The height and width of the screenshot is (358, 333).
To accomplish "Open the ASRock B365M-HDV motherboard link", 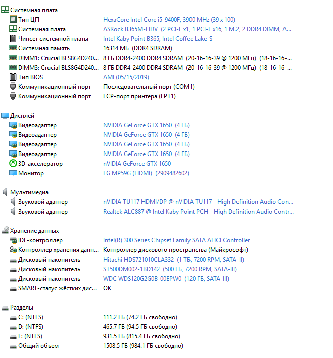I will 197,29.
